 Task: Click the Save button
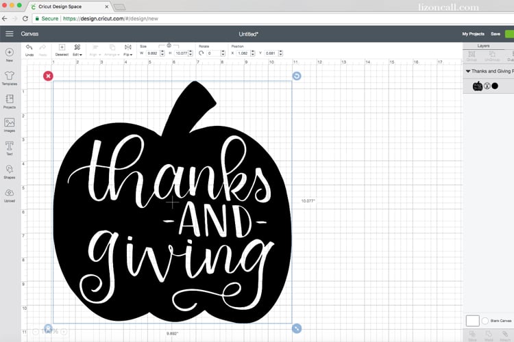tap(495, 34)
